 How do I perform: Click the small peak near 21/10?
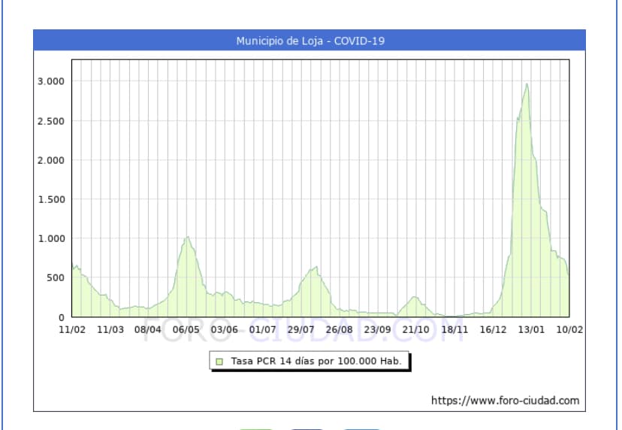(414, 297)
